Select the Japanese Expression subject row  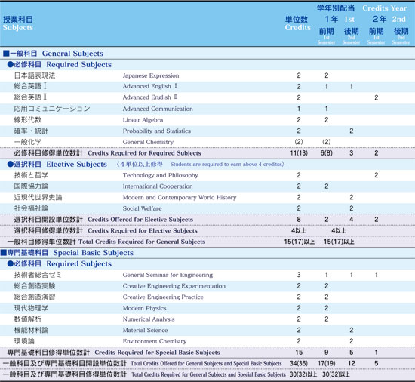(207, 75)
